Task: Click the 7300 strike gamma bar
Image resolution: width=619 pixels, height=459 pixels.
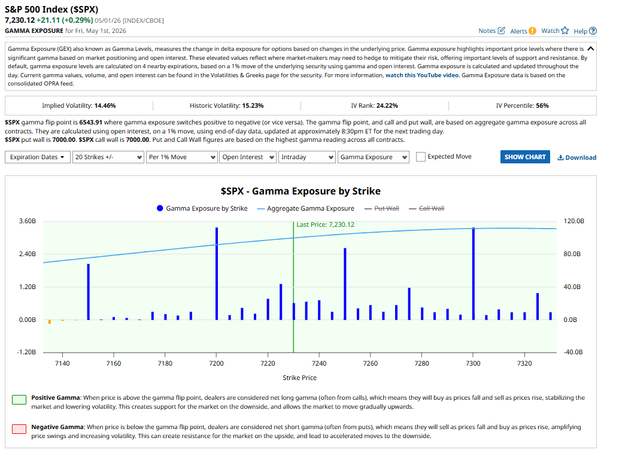Action: pos(474,273)
